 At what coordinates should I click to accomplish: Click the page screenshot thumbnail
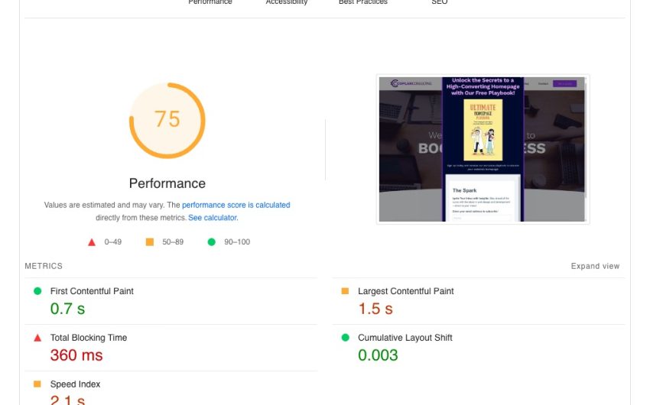coord(483,150)
